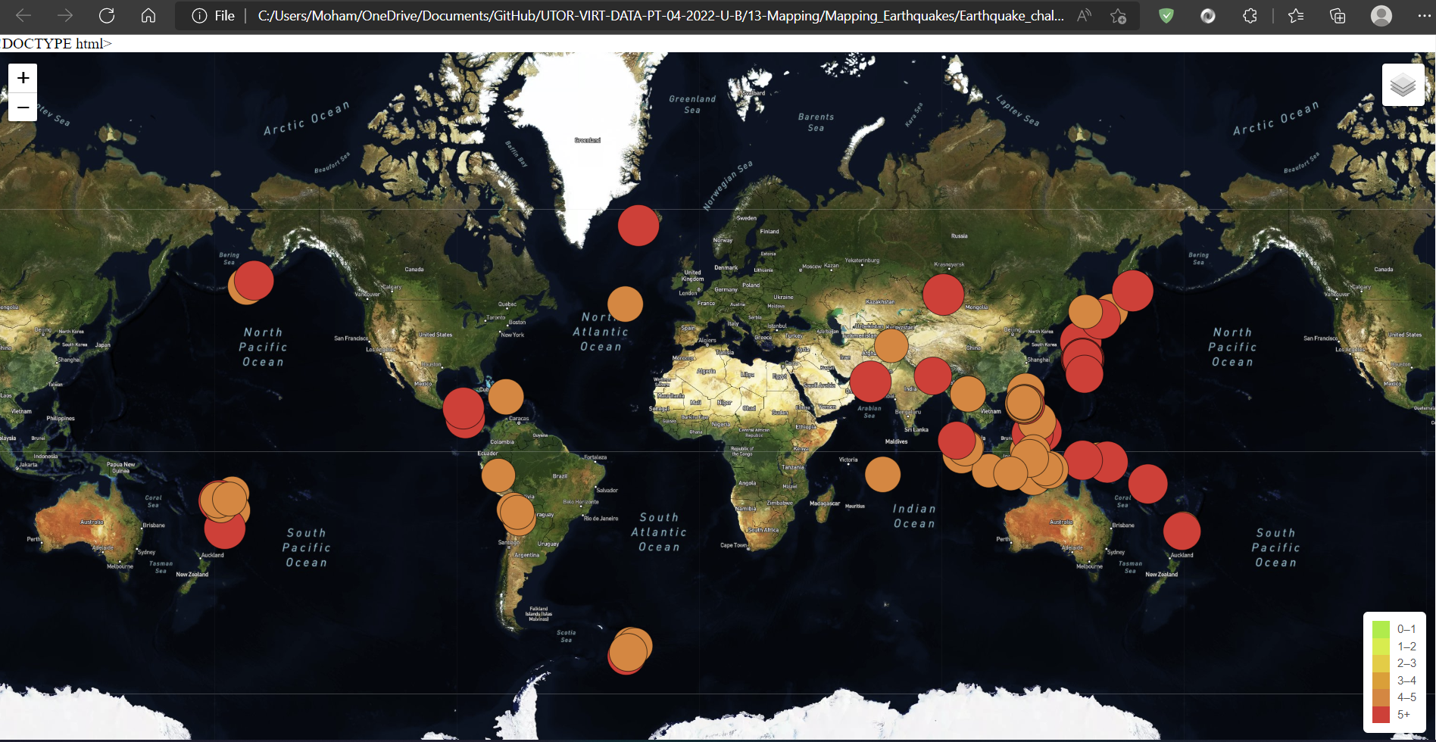Refresh the earthquake map page
Image resolution: width=1436 pixels, height=742 pixels.
(107, 15)
